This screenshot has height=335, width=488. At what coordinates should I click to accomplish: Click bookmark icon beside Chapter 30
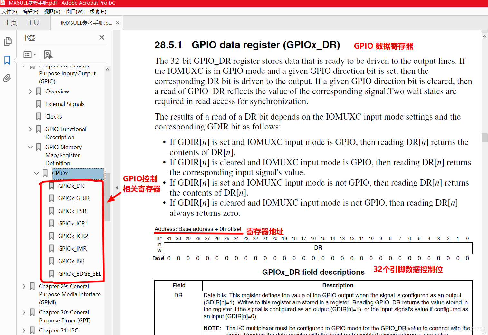32,312
